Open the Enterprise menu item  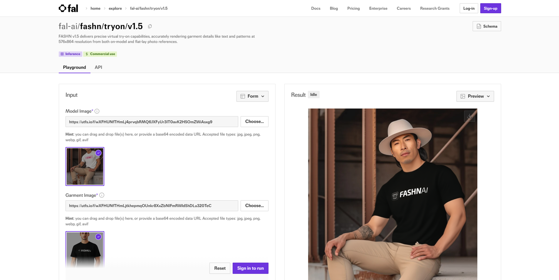(378, 9)
